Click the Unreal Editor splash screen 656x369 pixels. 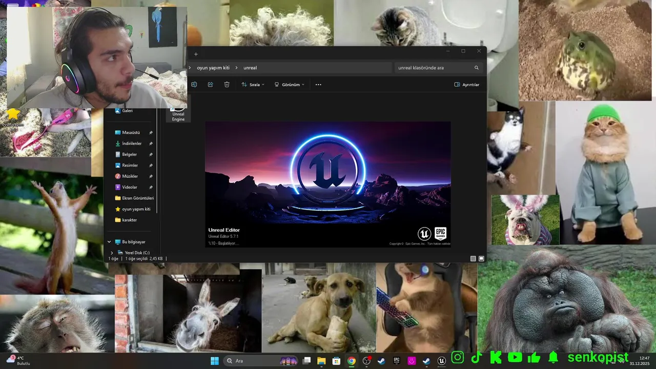pyautogui.click(x=328, y=184)
